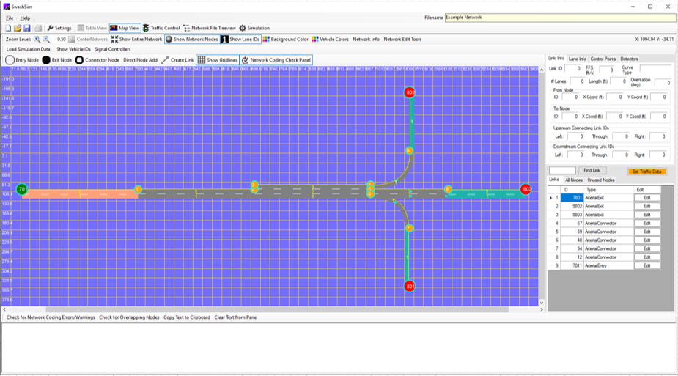Open Background Color picker

pos(285,40)
